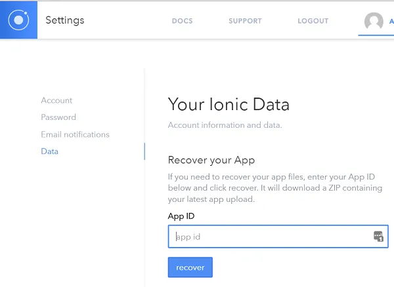The image size is (394, 287).
Task: Click the password manager icon in App ID field
Action: [378, 237]
